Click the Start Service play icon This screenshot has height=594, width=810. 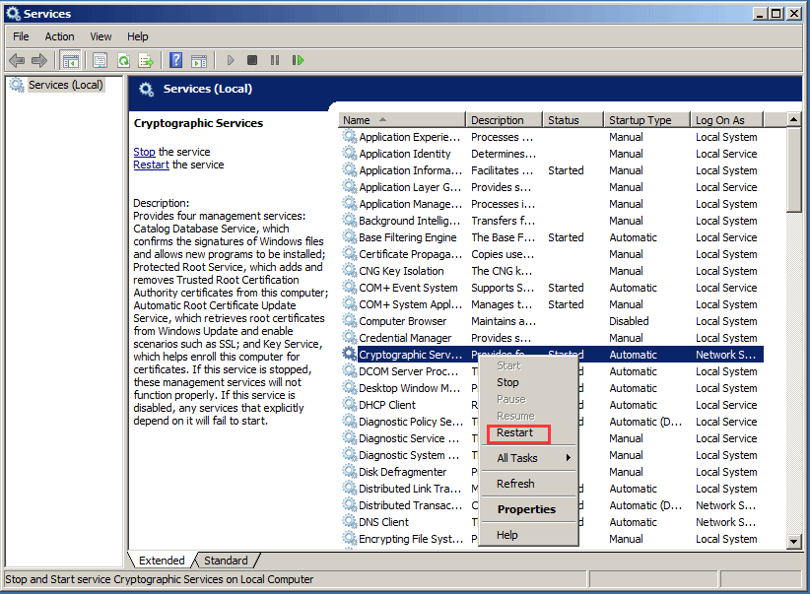(x=231, y=60)
